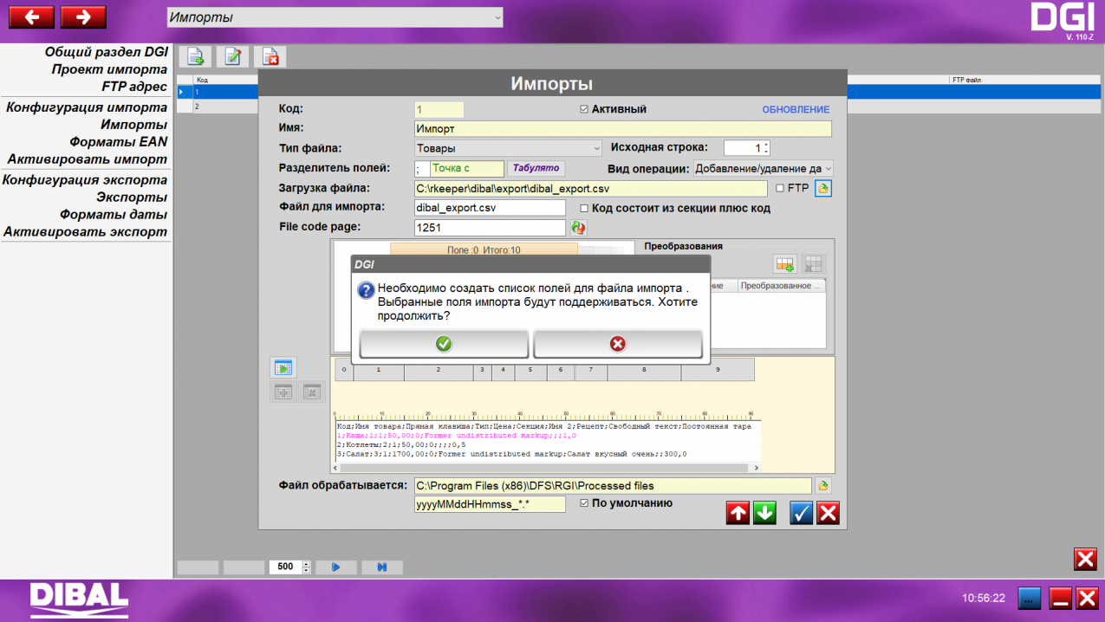Browse for the file next to FTP checkbox
The width and height of the screenshot is (1105, 622).
823,188
